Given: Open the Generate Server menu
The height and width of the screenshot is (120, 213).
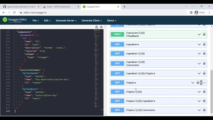Looking at the screenshot, I should pos(66,21).
